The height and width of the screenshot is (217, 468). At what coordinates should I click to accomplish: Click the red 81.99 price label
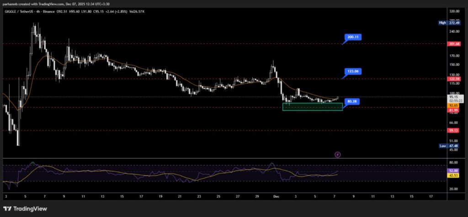pos(454,110)
